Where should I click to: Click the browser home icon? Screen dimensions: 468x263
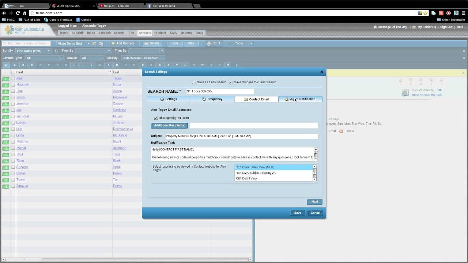pos(24,13)
